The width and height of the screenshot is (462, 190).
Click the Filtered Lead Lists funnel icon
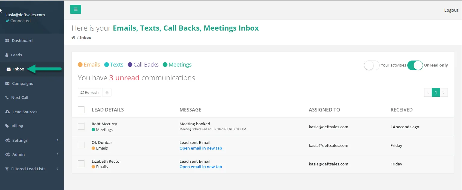point(7,169)
